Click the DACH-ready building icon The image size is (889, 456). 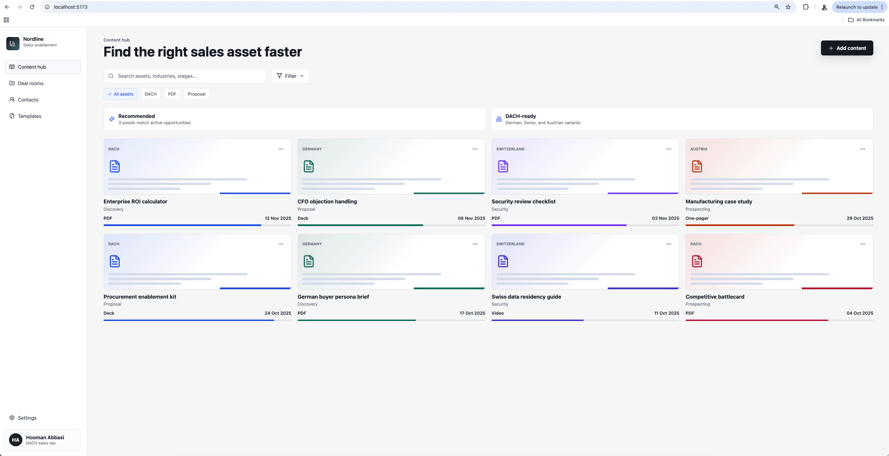click(x=499, y=119)
